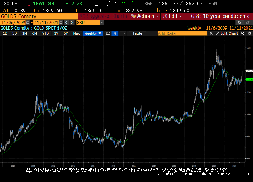
Task: Click last price 1861.88 value
Action: coord(44,4)
